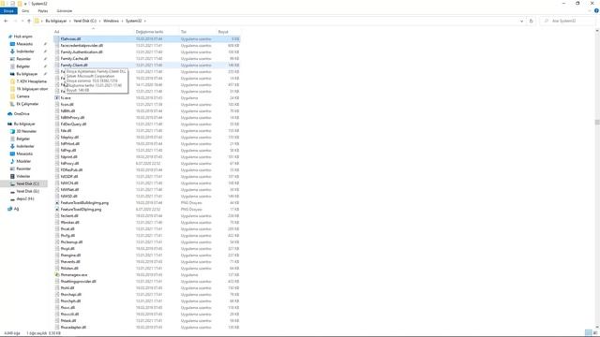Open pinned Masaüstü under Hızlı erişim
This screenshot has width=600, height=337.
tap(24, 44)
